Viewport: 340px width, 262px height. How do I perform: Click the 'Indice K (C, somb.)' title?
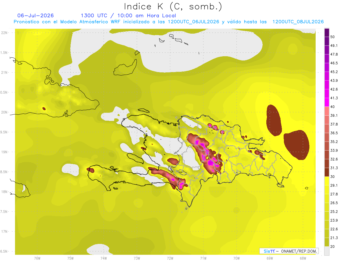point(173,7)
